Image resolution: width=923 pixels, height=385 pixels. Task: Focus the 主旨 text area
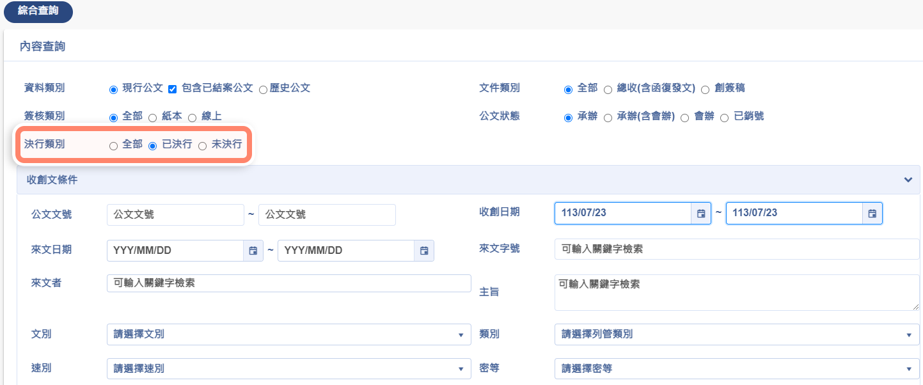coord(736,292)
